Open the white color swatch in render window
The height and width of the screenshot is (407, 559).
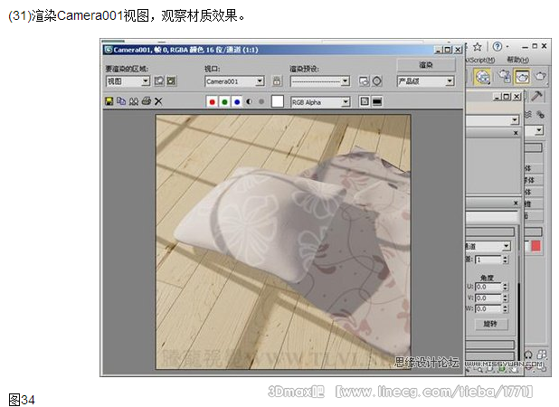coord(278,101)
